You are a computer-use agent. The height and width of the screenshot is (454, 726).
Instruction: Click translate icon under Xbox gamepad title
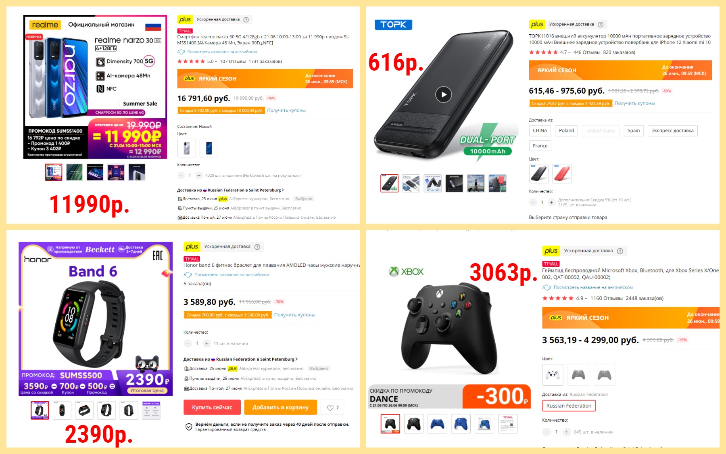pos(547,287)
